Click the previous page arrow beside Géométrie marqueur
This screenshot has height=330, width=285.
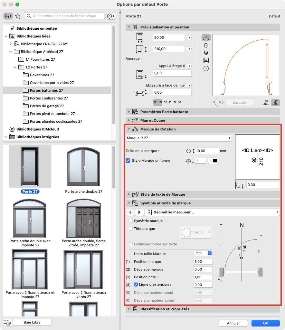(130, 212)
